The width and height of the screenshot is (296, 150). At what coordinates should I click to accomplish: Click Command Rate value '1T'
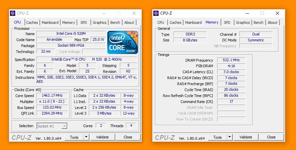(x=231, y=102)
